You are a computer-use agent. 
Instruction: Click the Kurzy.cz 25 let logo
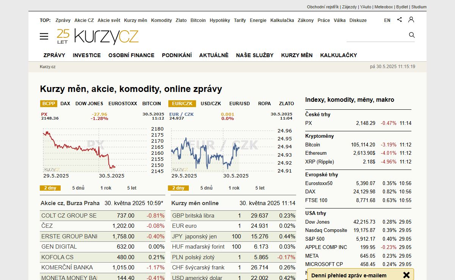97,36
